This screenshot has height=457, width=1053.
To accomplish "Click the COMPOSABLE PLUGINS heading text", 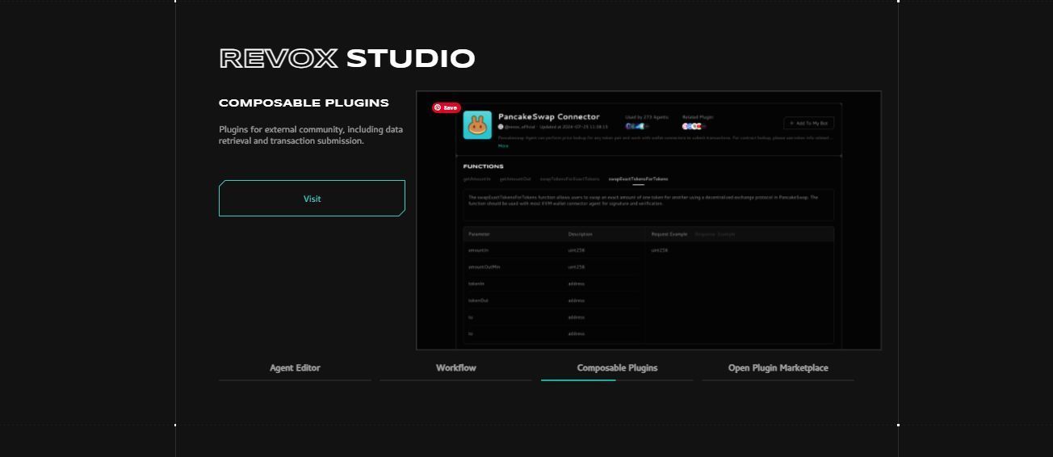I will [304, 103].
